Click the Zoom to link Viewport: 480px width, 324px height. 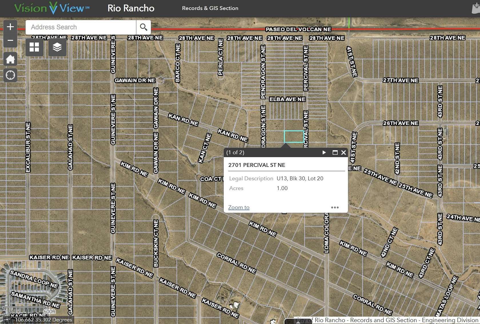pyautogui.click(x=239, y=207)
